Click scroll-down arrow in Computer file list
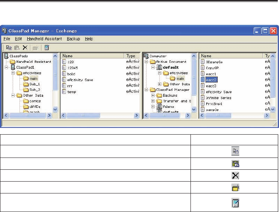Viewport: 279px width, 212px height. pyautogui.click(x=273, y=110)
